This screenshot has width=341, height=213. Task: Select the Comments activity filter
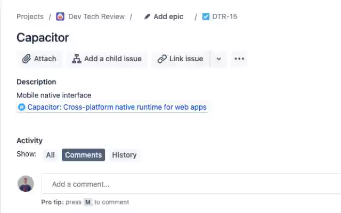83,155
